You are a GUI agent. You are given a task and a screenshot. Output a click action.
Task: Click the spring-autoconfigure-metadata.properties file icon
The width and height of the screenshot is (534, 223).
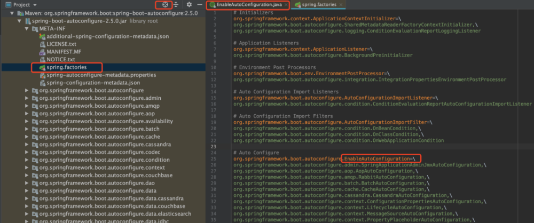[42, 75]
